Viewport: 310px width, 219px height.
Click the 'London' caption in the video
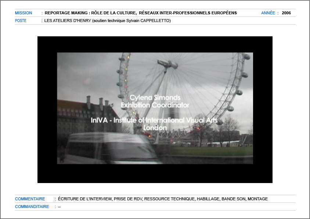coord(155,128)
